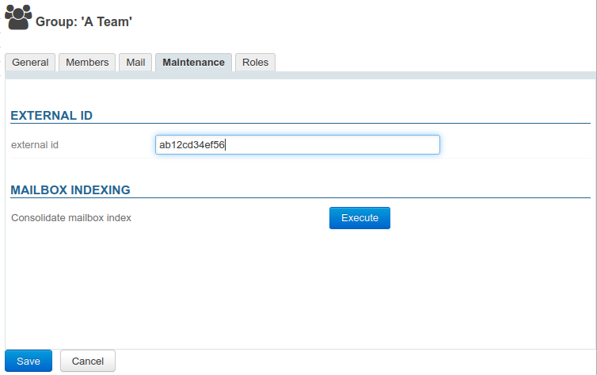Viewport: 597px width, 375px height.
Task: Click the EXTERNAL ID section heading
Action: pos(51,116)
